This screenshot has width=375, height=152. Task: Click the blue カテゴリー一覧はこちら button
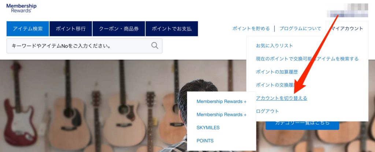302,123
